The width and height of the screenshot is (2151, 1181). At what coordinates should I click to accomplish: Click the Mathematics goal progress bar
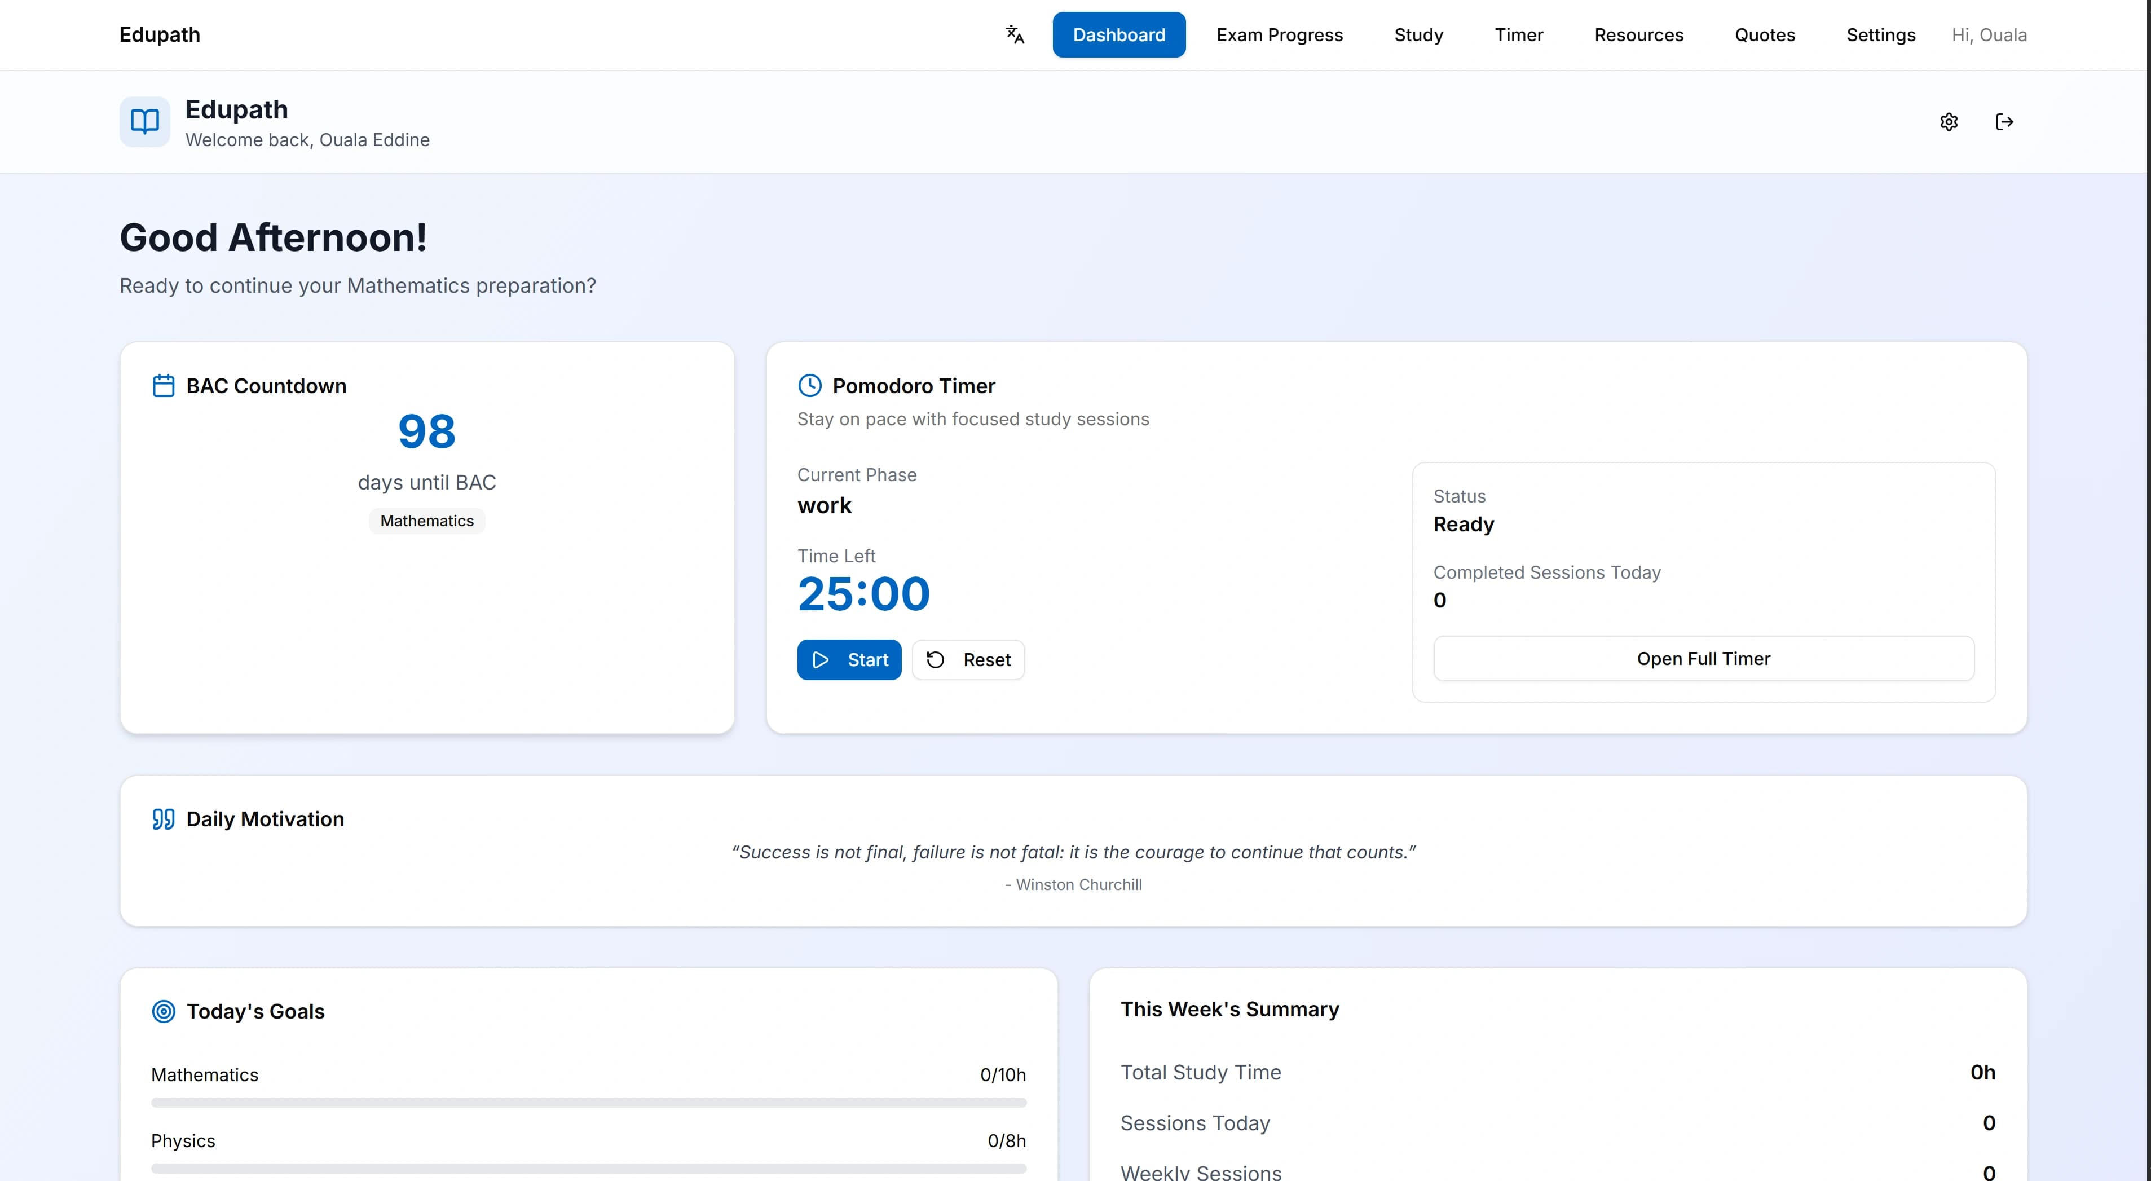589,1103
